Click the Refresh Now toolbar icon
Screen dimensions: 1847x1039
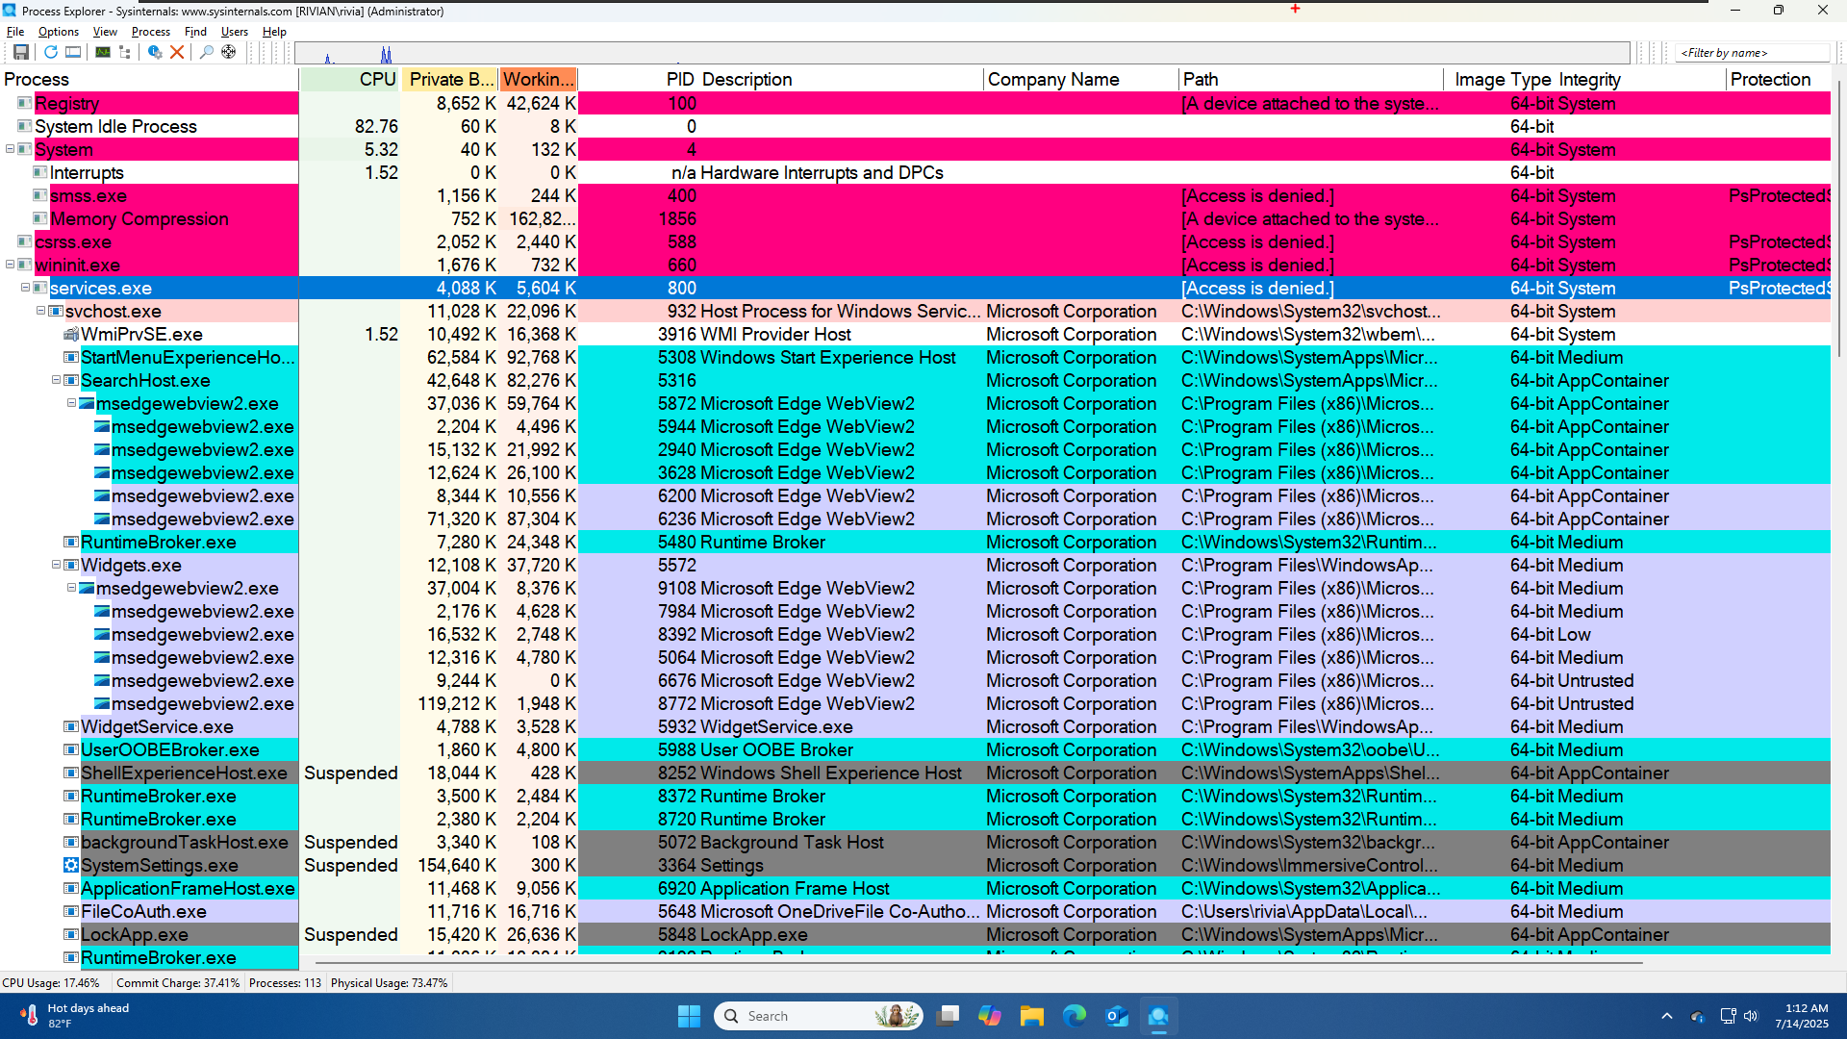50,52
